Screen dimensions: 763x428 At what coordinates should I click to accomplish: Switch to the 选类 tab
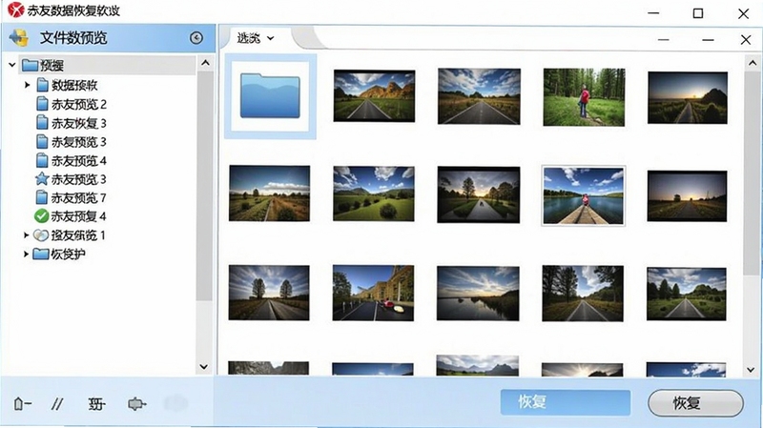pyautogui.click(x=256, y=38)
